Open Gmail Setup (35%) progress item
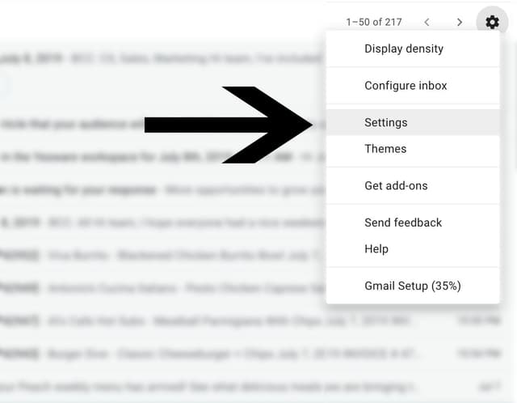The width and height of the screenshot is (517, 403). (413, 286)
